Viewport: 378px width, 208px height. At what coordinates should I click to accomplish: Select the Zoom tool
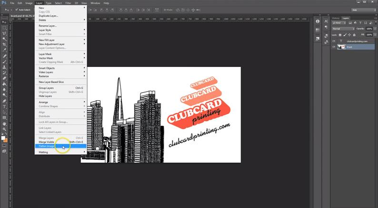coord(4,129)
